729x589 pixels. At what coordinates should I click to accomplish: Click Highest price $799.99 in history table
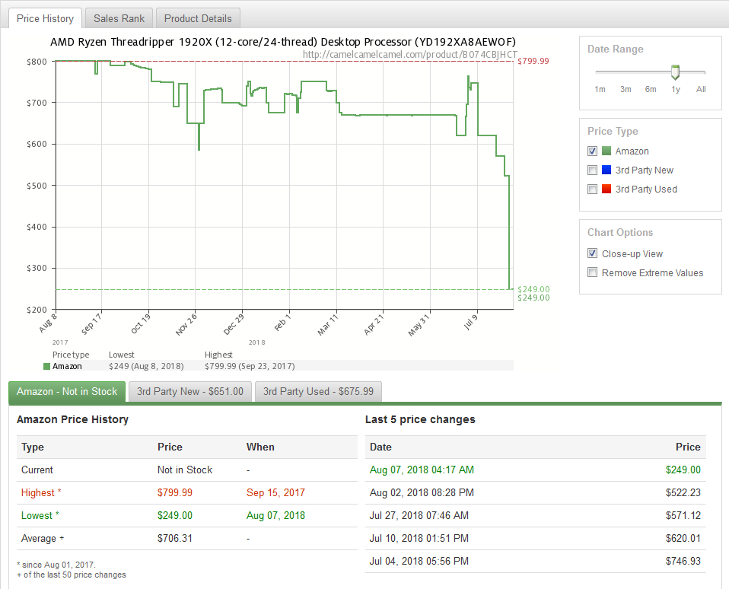(175, 493)
